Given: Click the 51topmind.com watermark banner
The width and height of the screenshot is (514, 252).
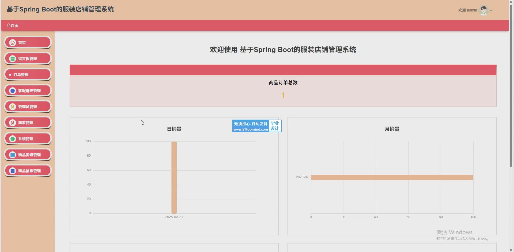Looking at the screenshot, I should [256, 126].
